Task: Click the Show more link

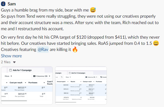Action: [11, 56]
